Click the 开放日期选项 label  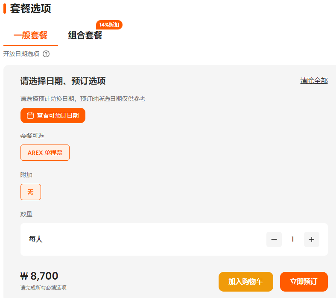21,54
